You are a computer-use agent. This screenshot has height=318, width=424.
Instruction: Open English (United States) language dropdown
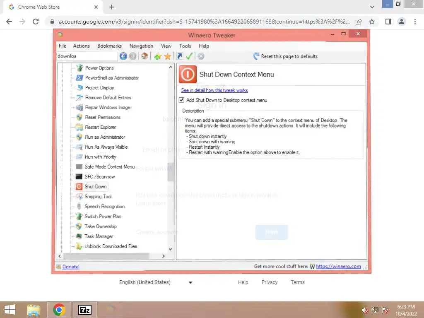click(156, 282)
